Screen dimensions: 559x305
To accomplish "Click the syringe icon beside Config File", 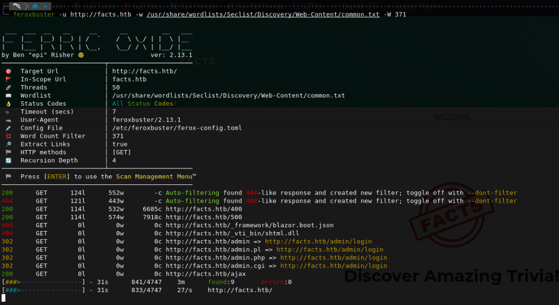I will pos(8,128).
